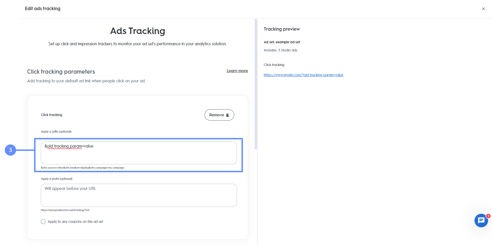Click the "Edit ads tracking" title

43,8
